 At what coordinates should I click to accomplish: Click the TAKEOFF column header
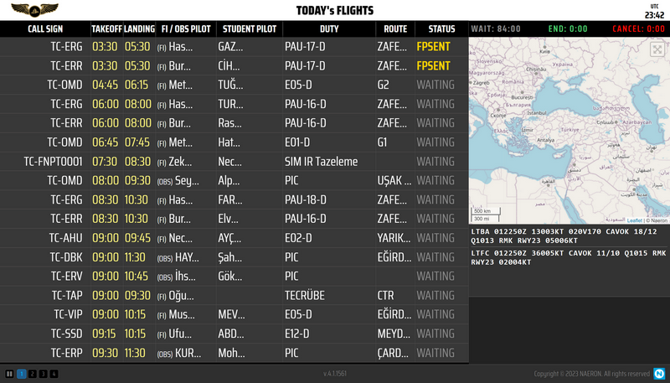(x=106, y=28)
